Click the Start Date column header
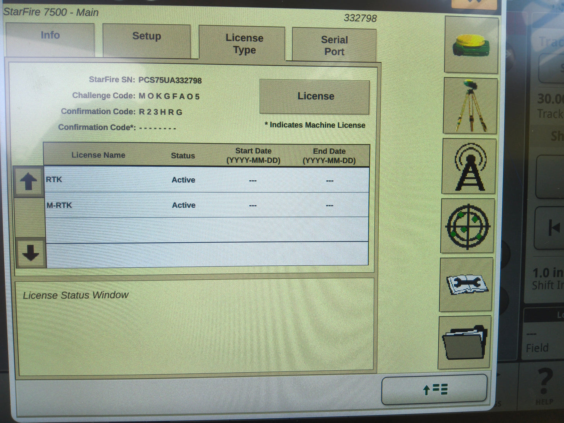The image size is (564, 423). click(x=253, y=156)
